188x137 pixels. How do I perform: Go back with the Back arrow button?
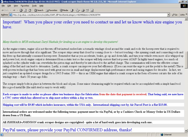click(x=5, y=10)
